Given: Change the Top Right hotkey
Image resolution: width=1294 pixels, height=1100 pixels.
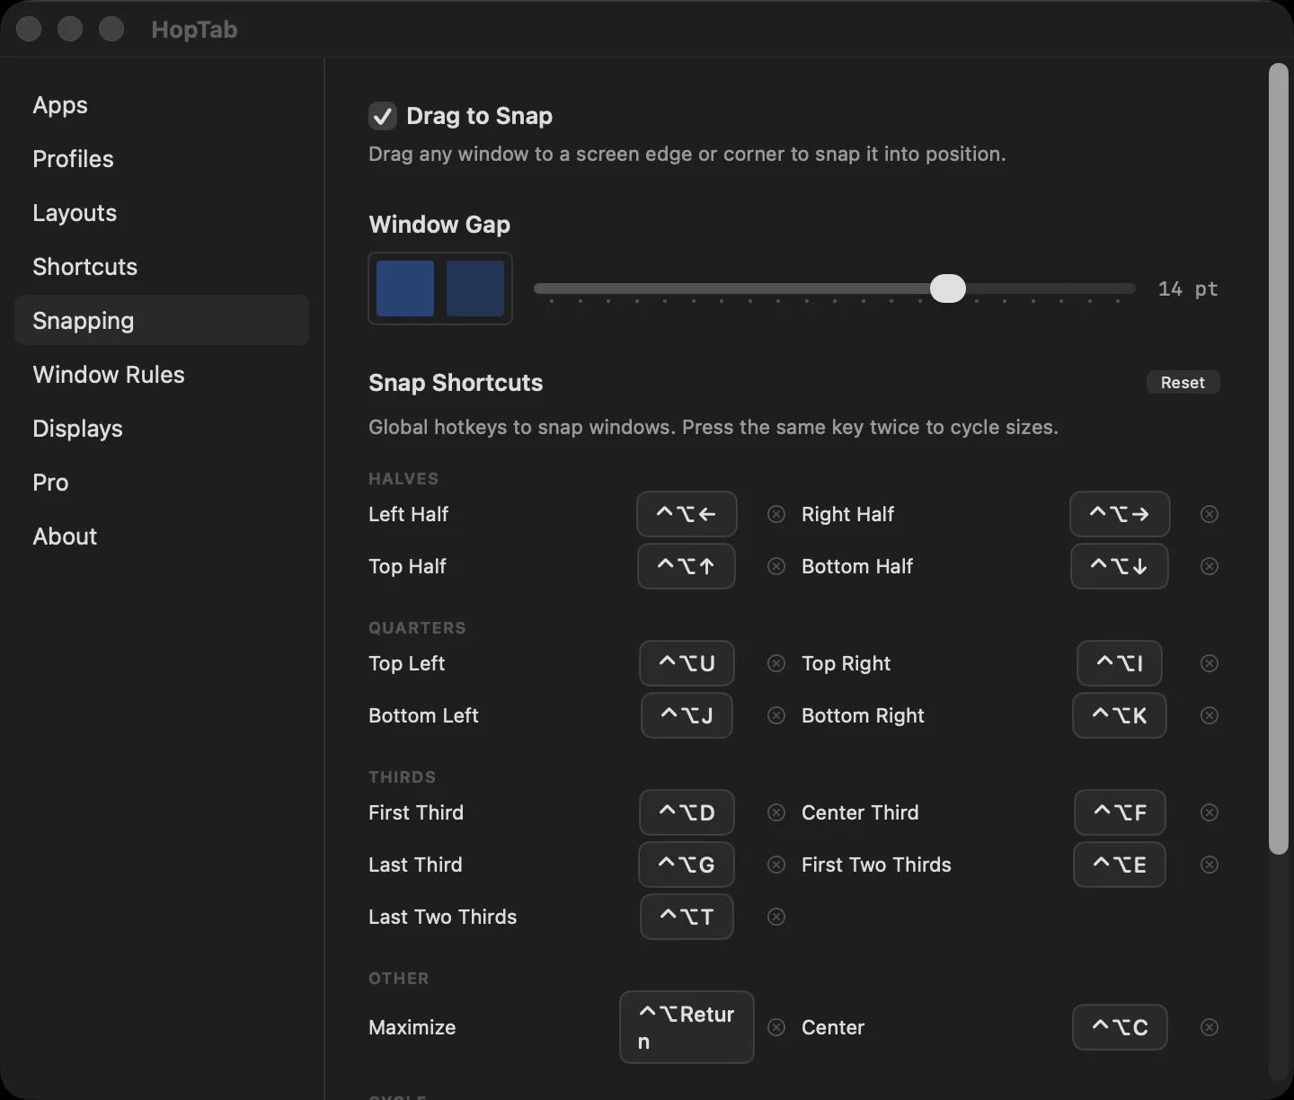Looking at the screenshot, I should [x=1120, y=663].
